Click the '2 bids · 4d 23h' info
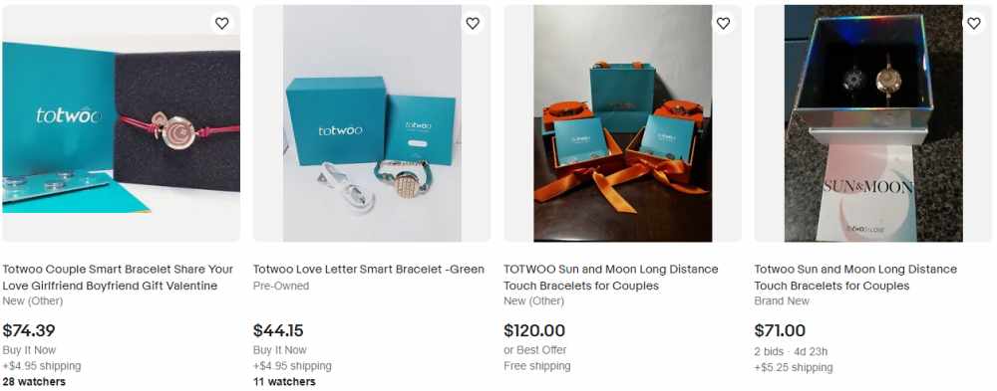997x391 pixels. (x=791, y=351)
